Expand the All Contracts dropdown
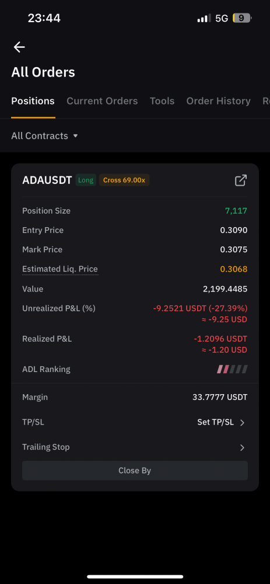The width and height of the screenshot is (270, 584). coord(45,136)
